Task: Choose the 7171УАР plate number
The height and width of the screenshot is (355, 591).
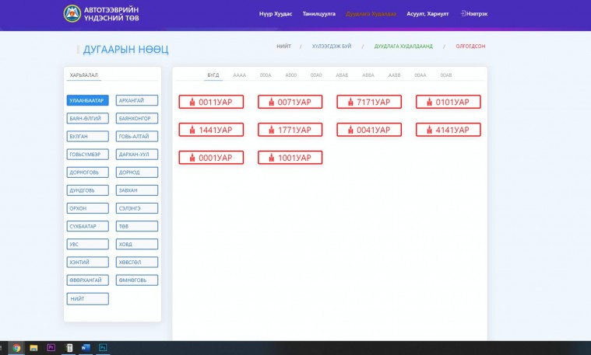Action: click(369, 102)
